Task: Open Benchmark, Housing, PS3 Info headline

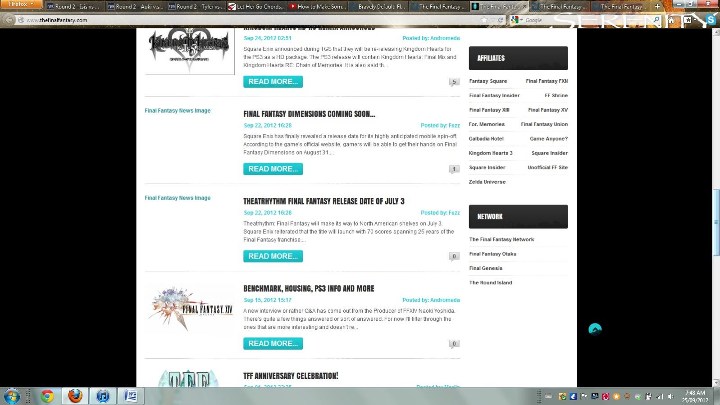Action: (309, 289)
